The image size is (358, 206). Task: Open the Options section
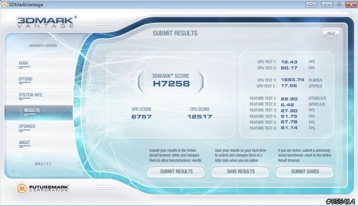(25, 79)
